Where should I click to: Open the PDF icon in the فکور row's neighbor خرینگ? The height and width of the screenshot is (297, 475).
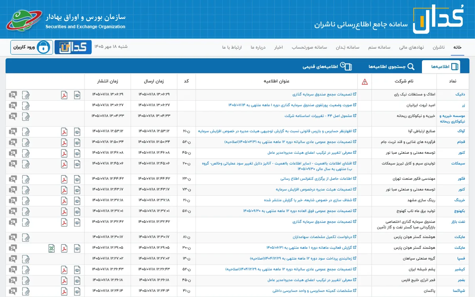click(x=64, y=201)
